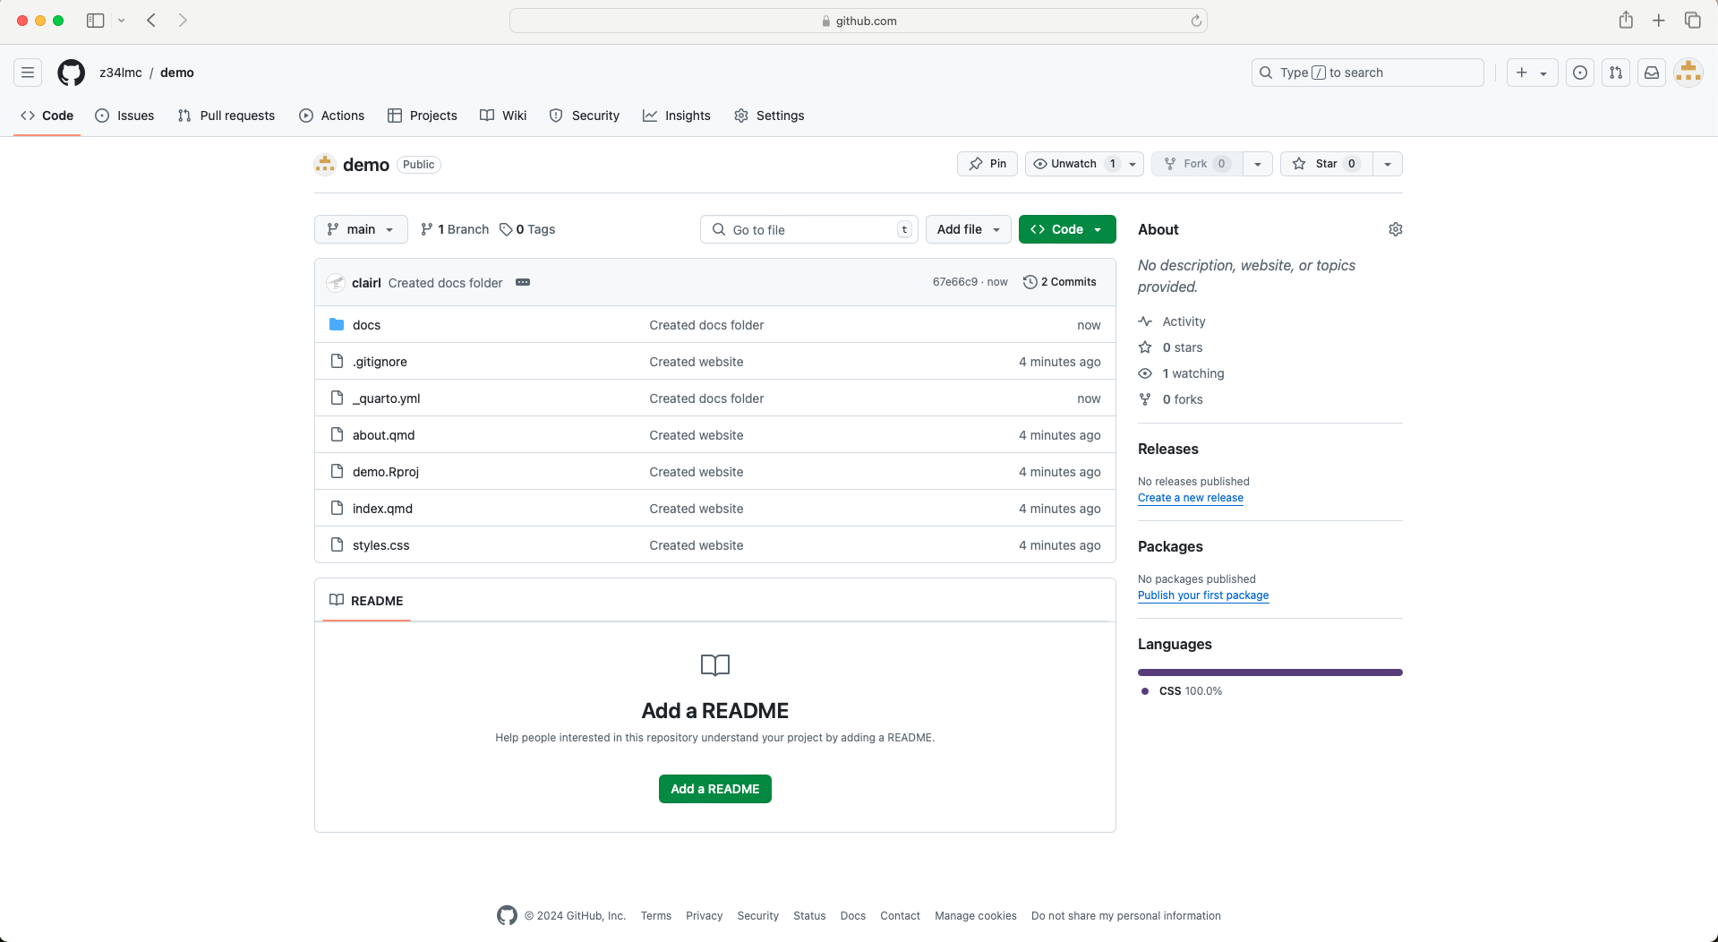Open the Add file dropdown
Screen dimensions: 1718x942
coord(968,229)
